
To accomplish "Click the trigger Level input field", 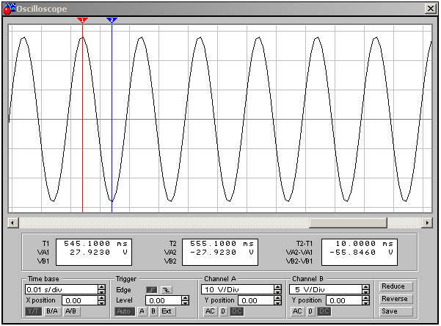I will (164, 300).
